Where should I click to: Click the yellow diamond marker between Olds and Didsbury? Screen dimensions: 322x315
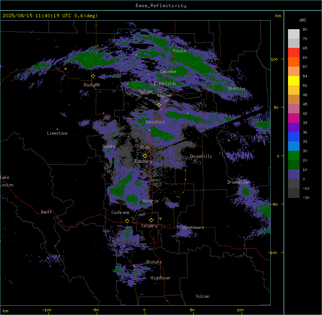(x=145, y=156)
